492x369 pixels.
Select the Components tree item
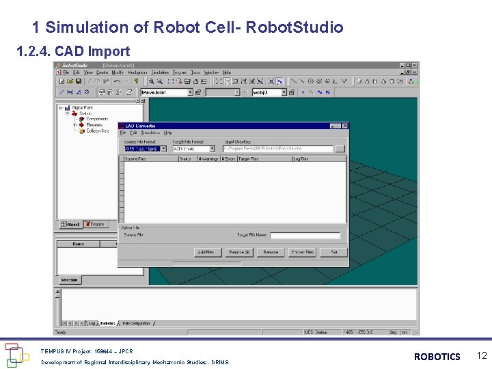coord(97,119)
